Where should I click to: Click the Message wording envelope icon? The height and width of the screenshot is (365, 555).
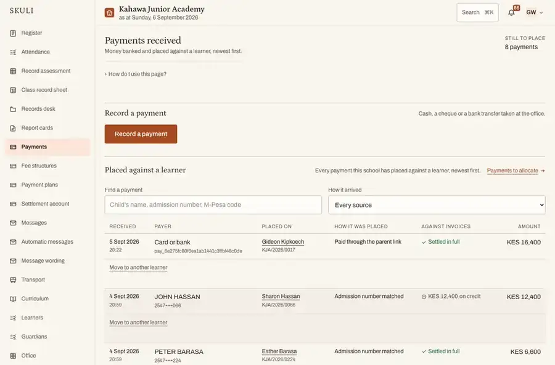(x=13, y=261)
